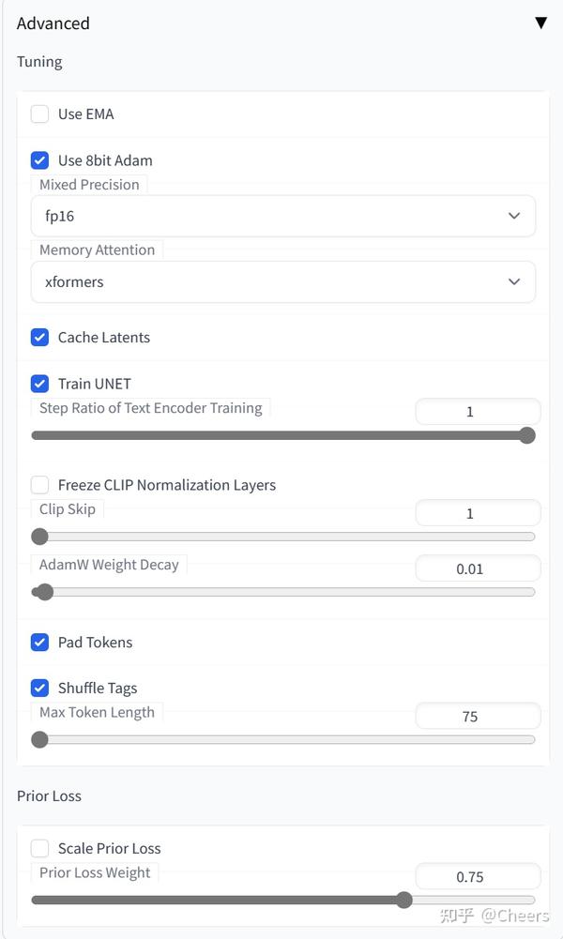Screen dimensions: 563x939
Task: Click the Prior Loss Weight slider handle
Action: (x=403, y=900)
